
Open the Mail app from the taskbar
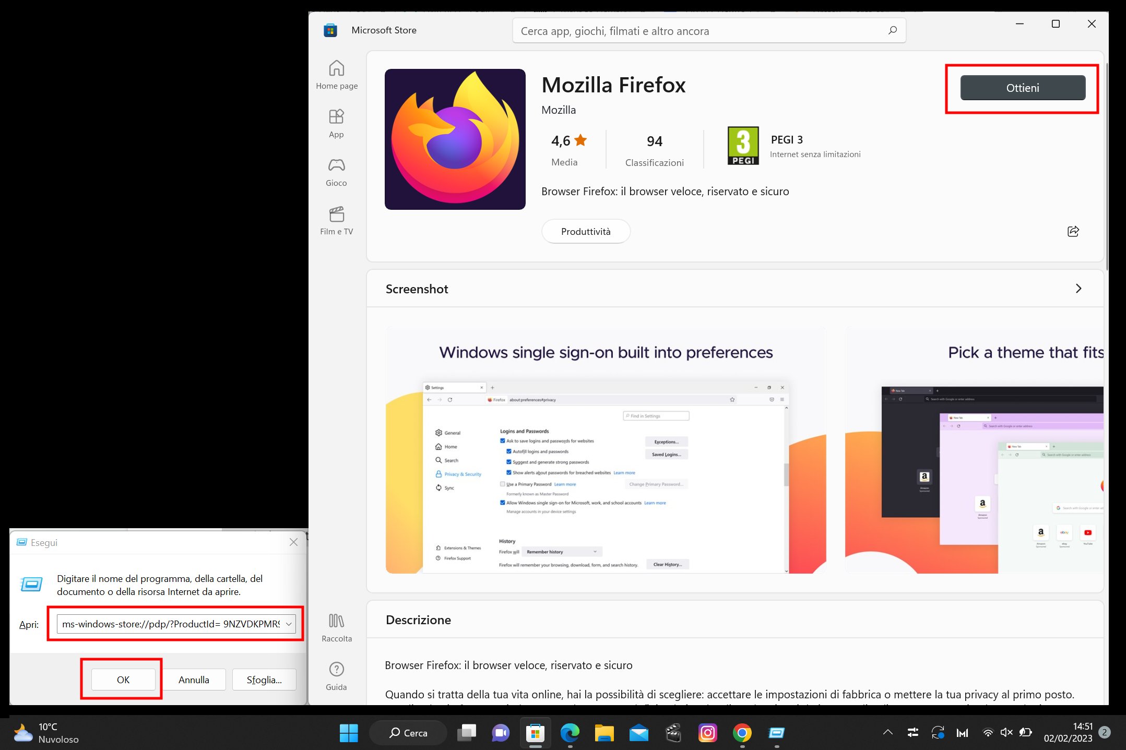pyautogui.click(x=638, y=732)
